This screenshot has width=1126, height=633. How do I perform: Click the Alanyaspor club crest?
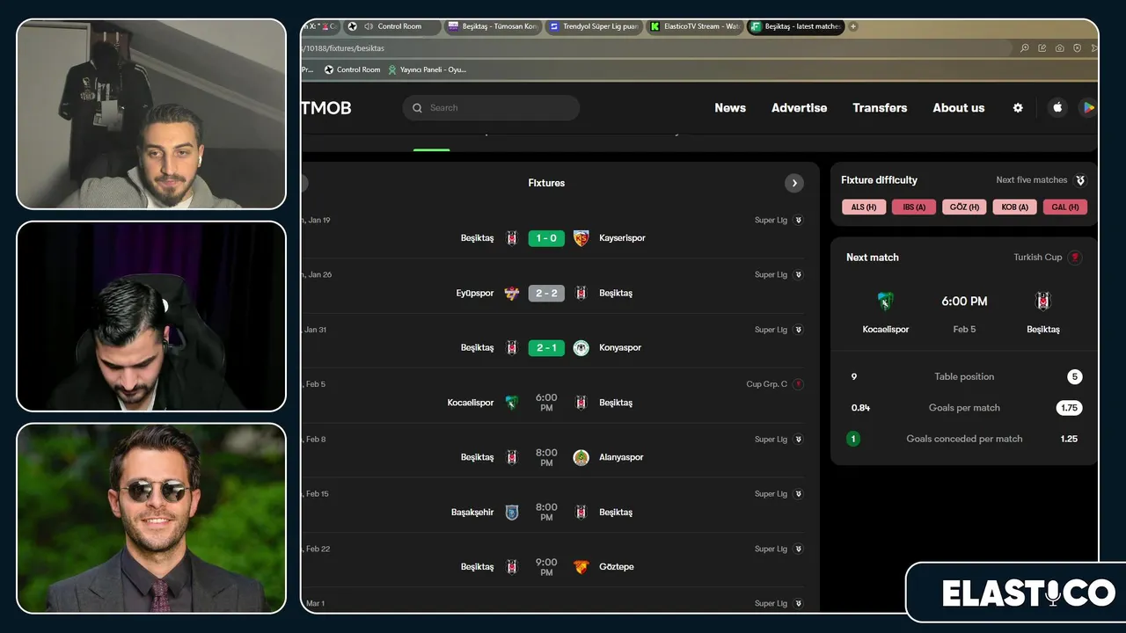[581, 457]
